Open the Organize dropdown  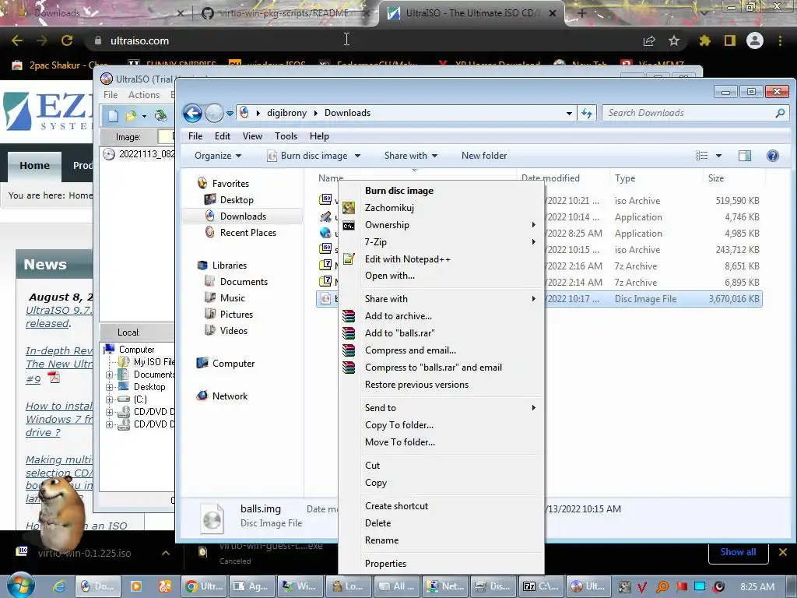pos(218,156)
